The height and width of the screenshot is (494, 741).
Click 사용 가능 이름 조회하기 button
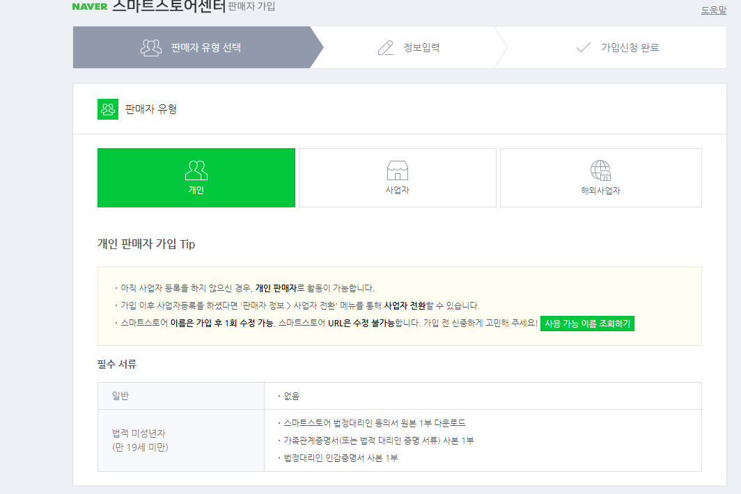click(587, 324)
